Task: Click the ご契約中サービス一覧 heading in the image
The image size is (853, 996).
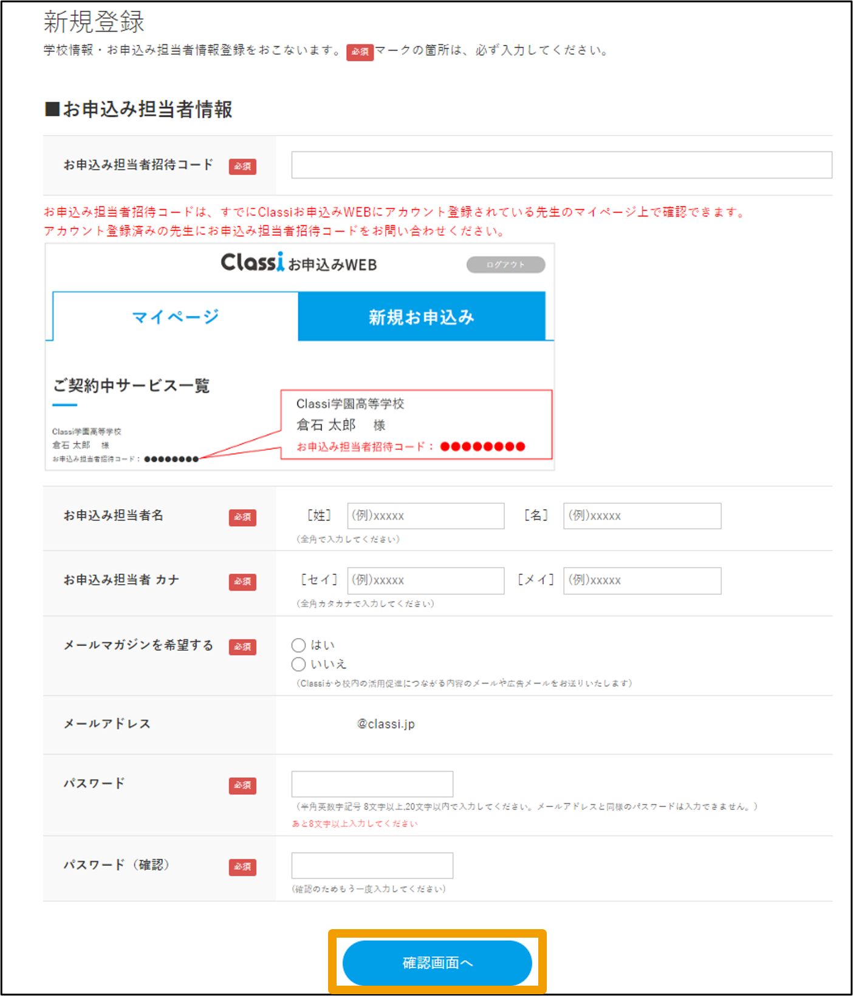Action: (131, 385)
